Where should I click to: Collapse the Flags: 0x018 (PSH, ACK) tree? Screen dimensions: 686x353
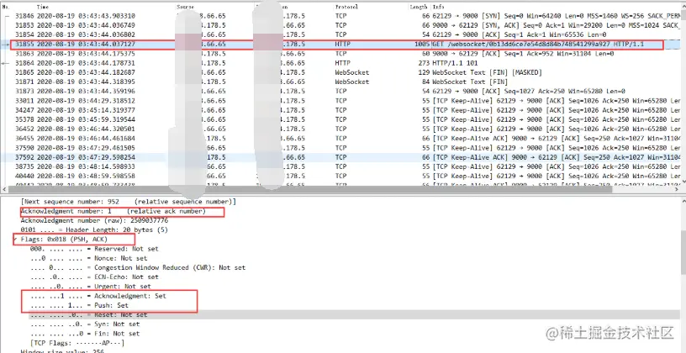point(15,240)
